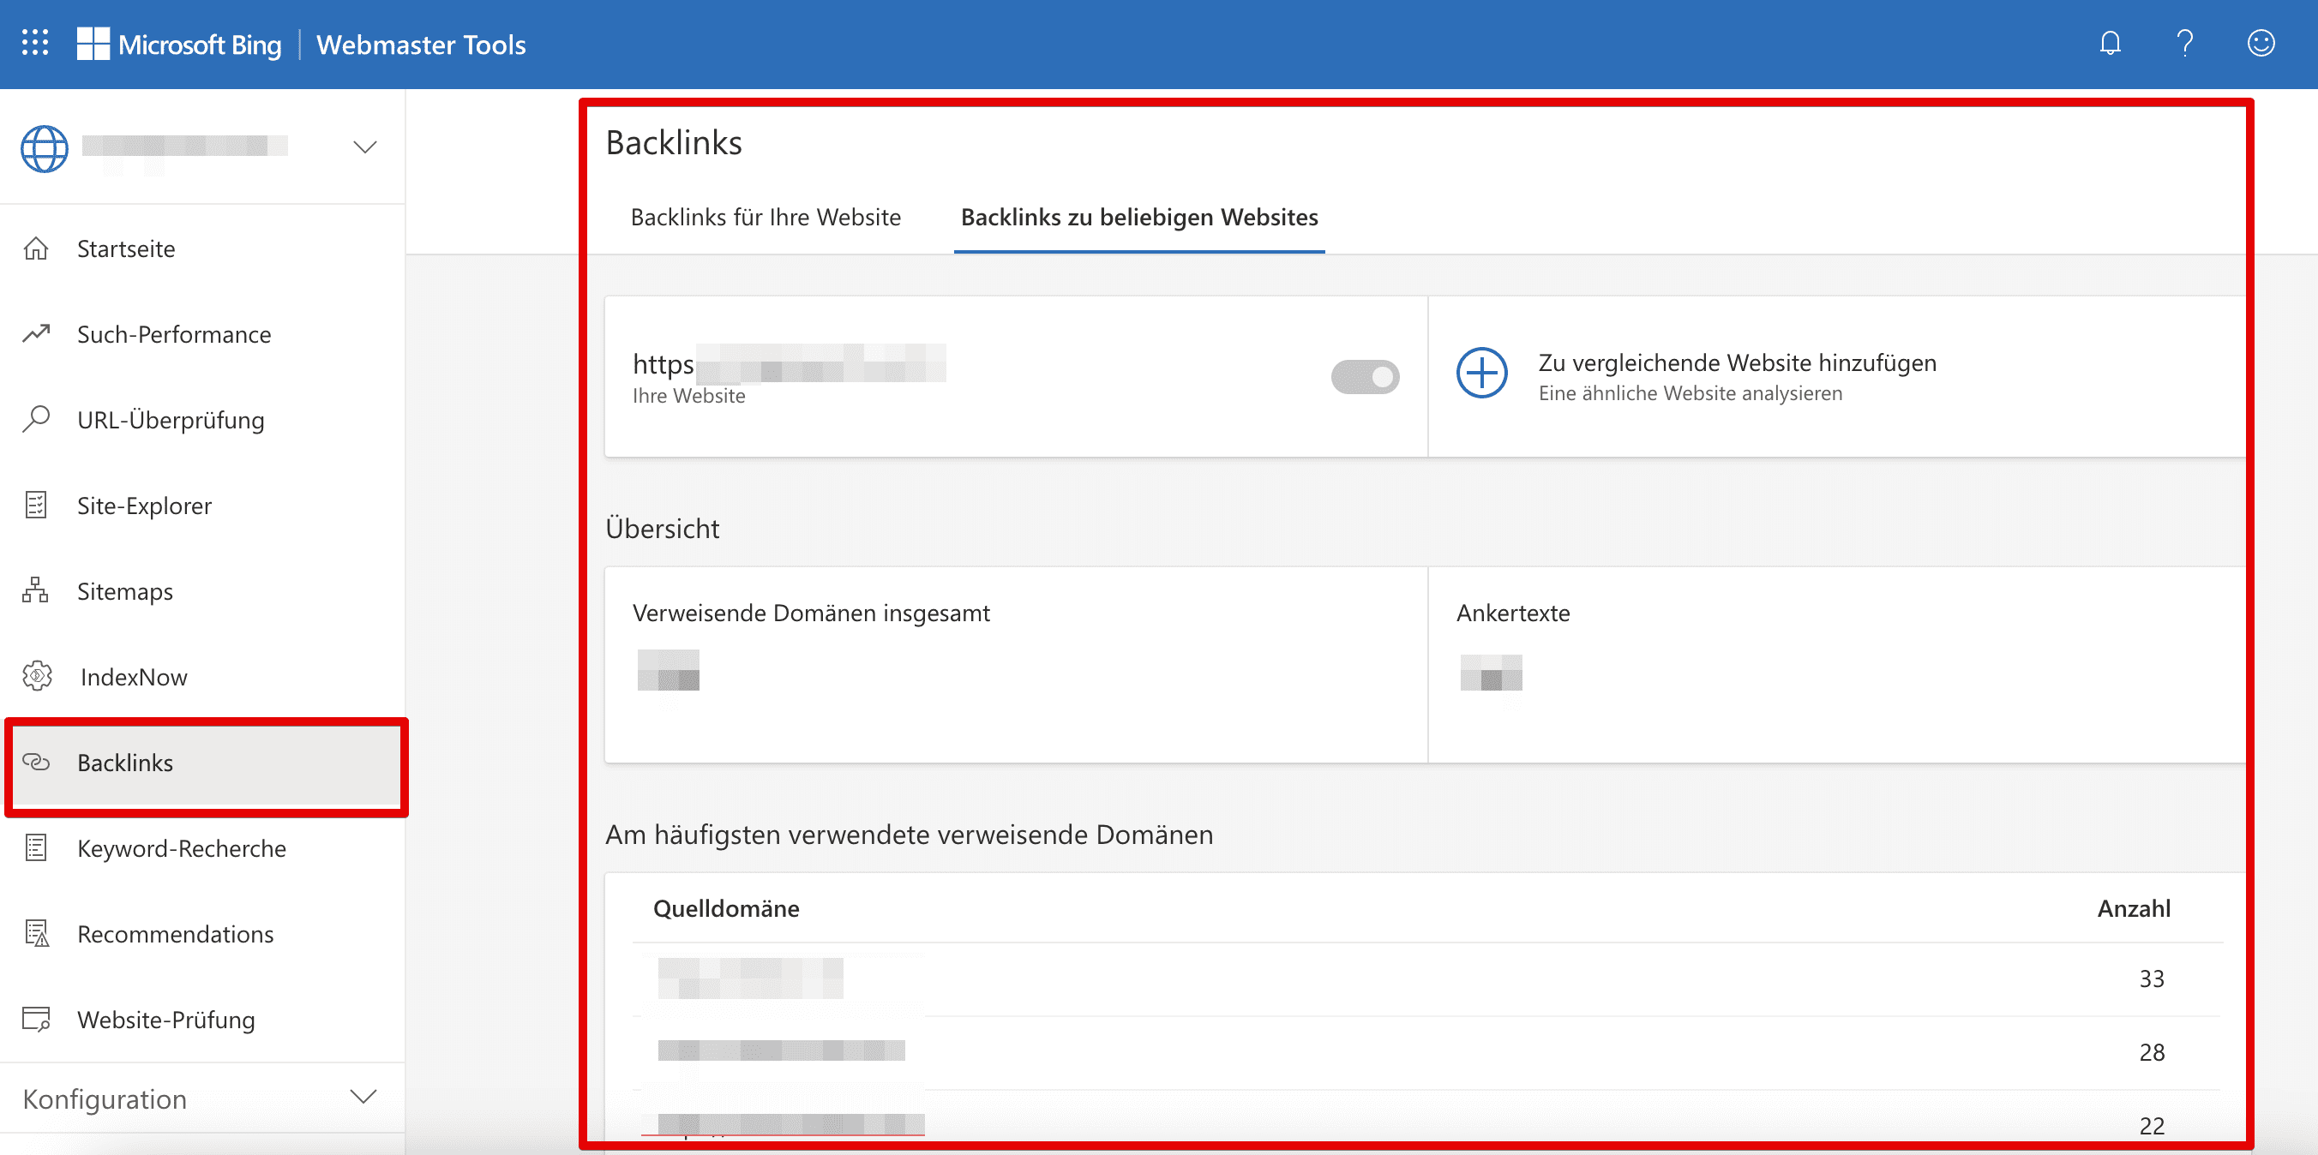Toggle the Ihre Website switch
The image size is (2318, 1155).
tap(1364, 377)
